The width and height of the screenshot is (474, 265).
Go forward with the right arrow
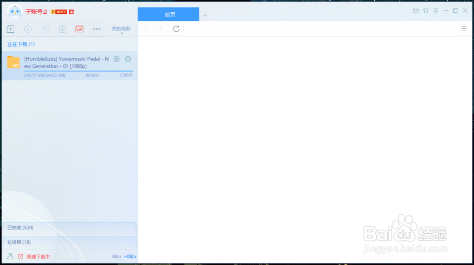coord(161,29)
